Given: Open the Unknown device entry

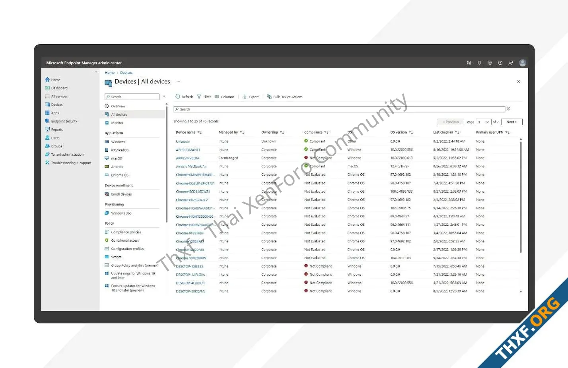Looking at the screenshot, I should (x=183, y=141).
